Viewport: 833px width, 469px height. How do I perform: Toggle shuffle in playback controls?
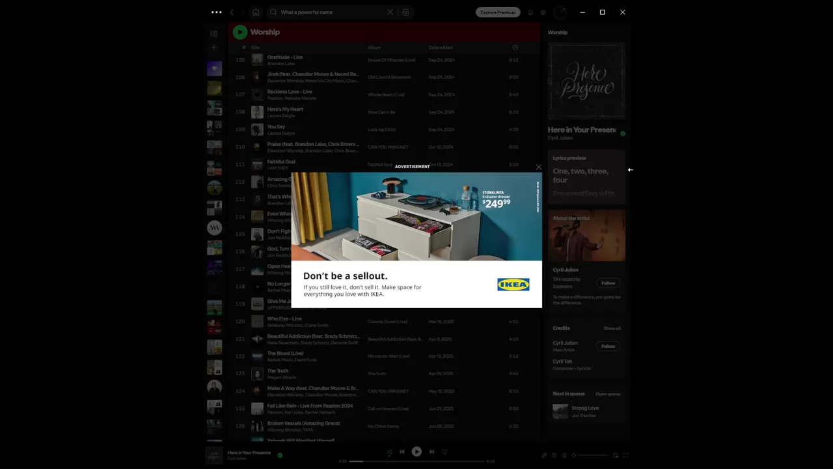click(389, 452)
